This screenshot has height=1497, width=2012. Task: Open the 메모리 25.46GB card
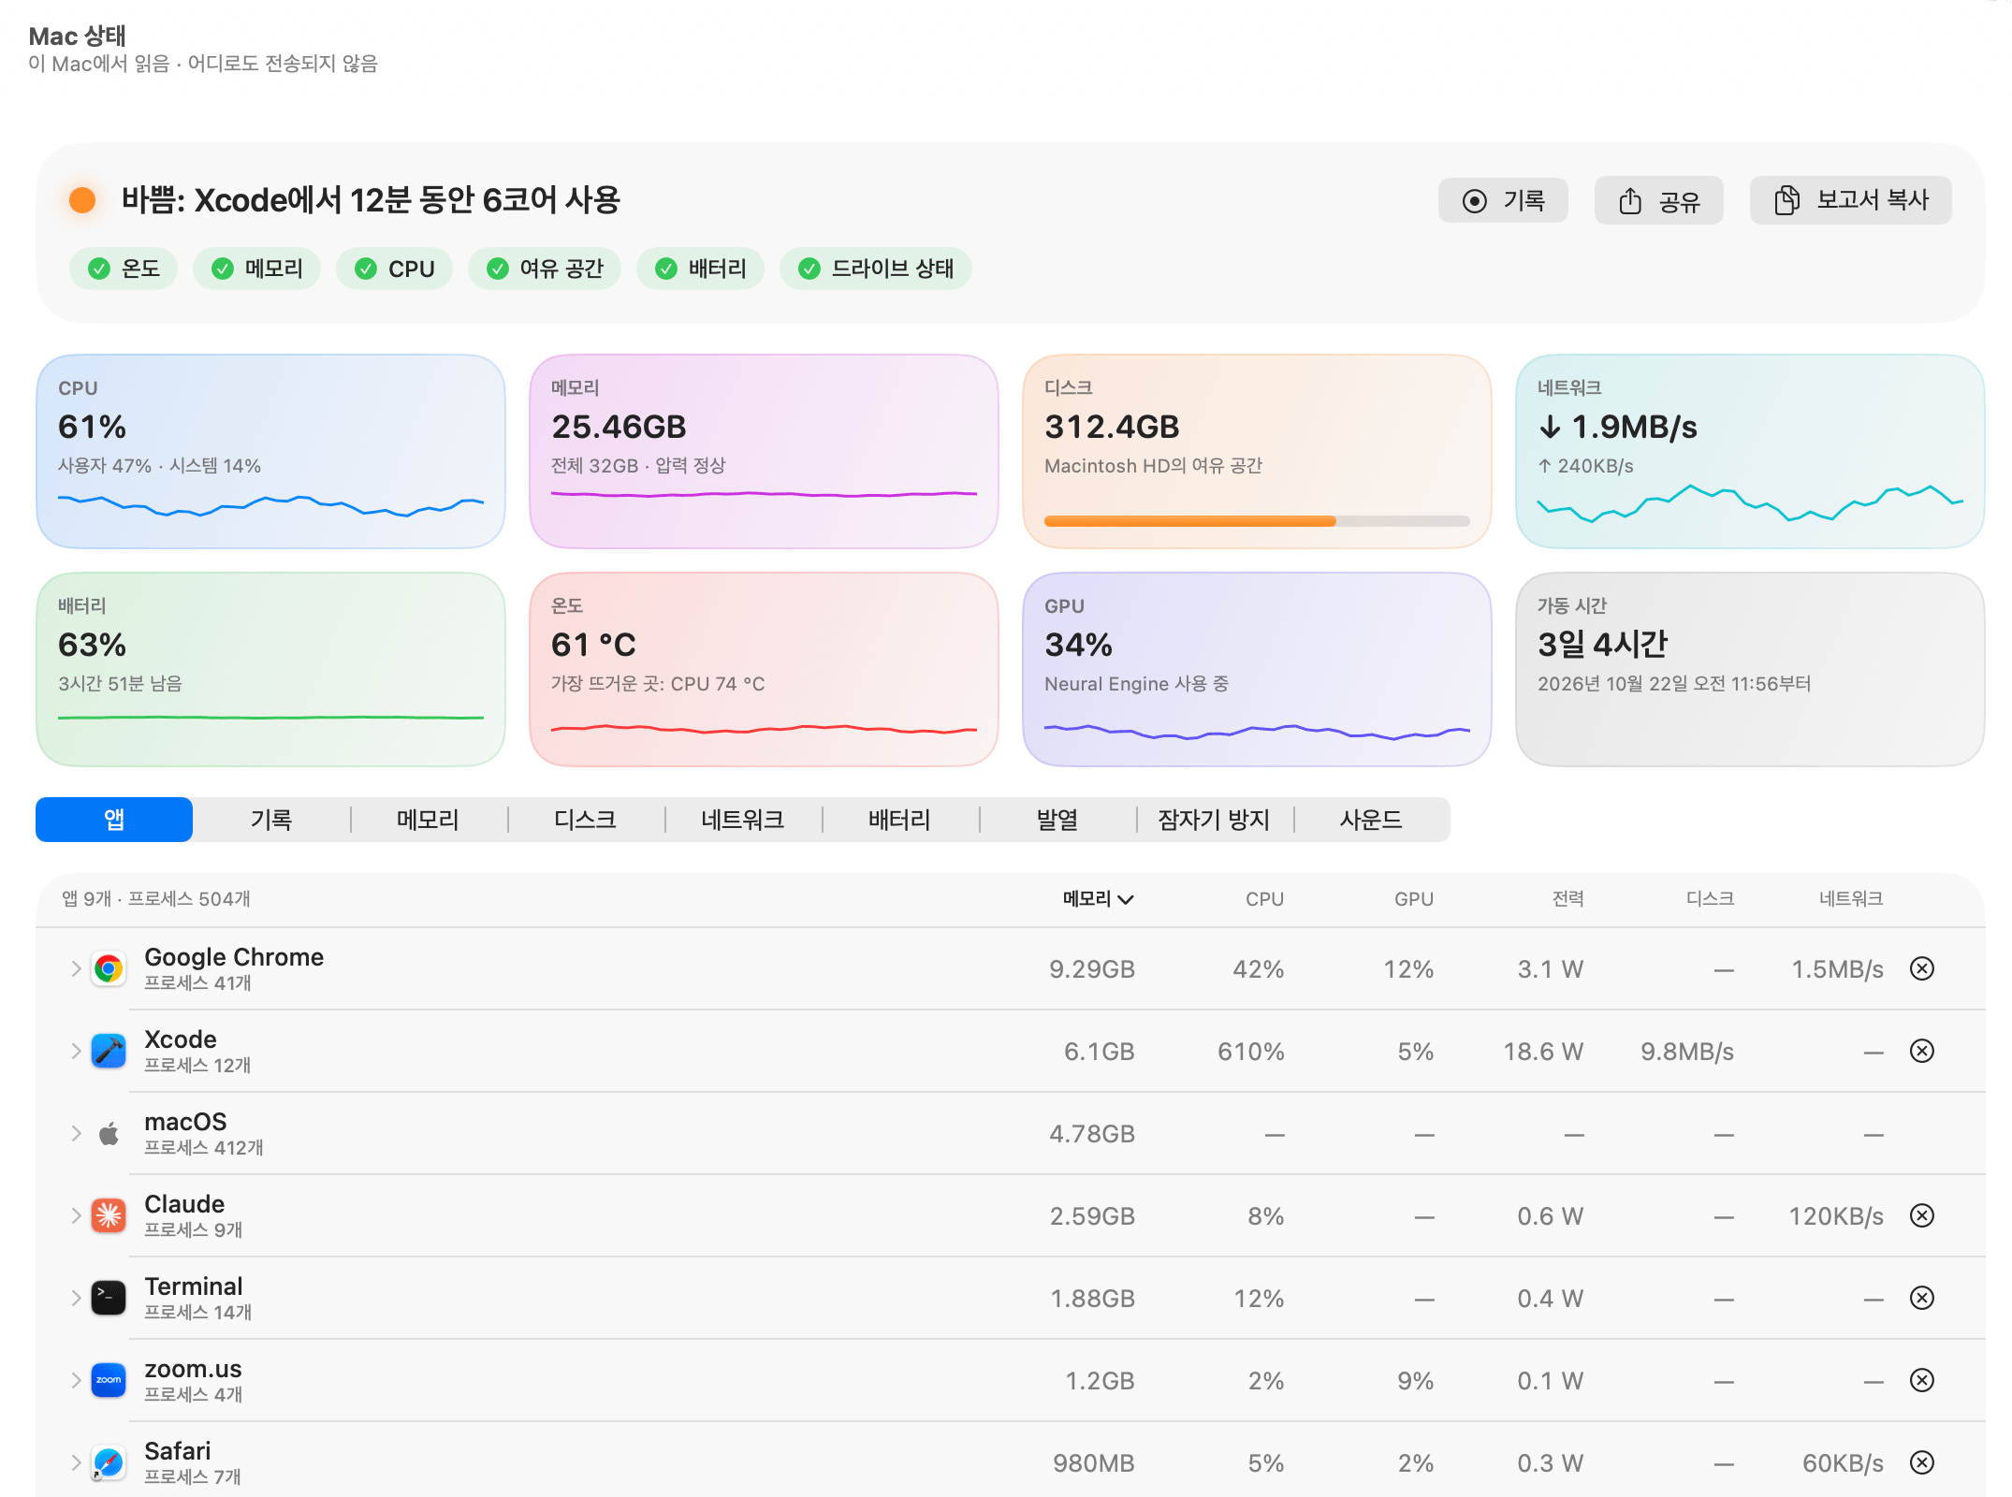764,451
